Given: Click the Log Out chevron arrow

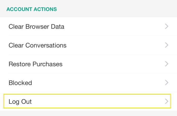Looking at the screenshot, I should tap(166, 101).
